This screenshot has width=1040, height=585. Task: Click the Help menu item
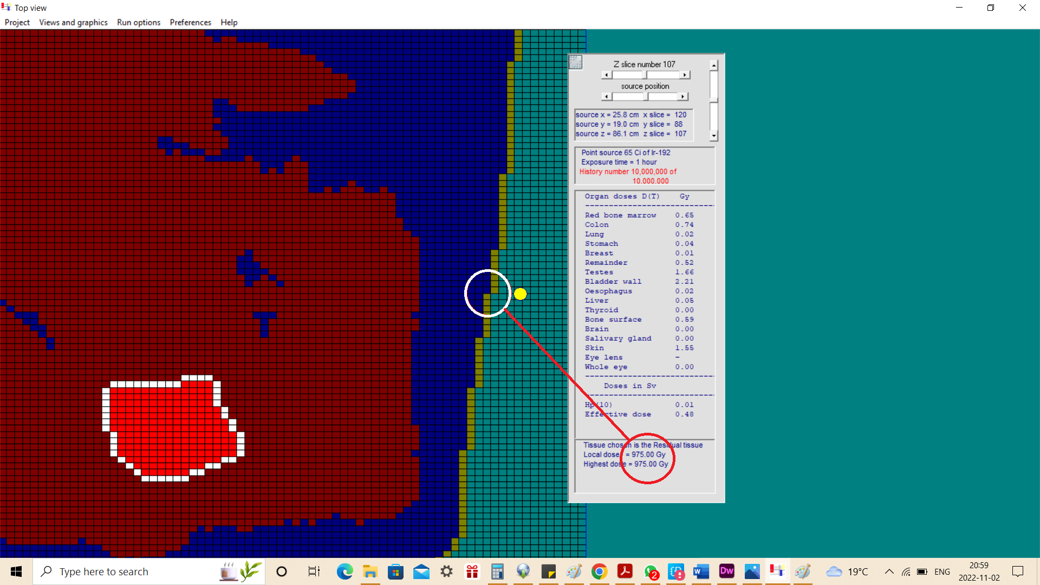tap(229, 22)
